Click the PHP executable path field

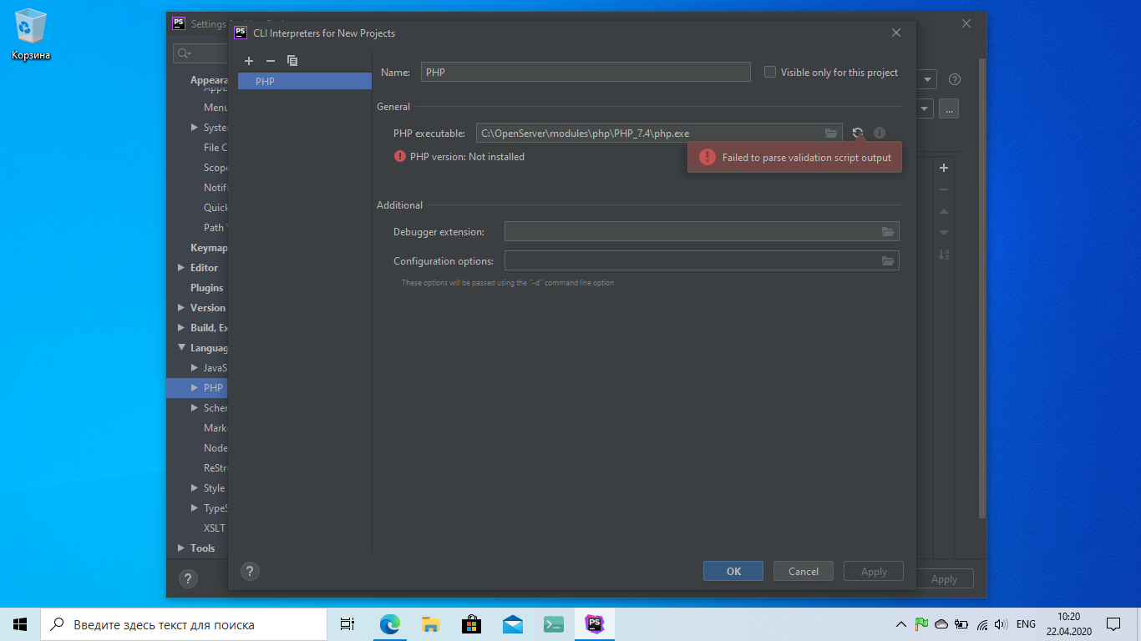point(647,133)
